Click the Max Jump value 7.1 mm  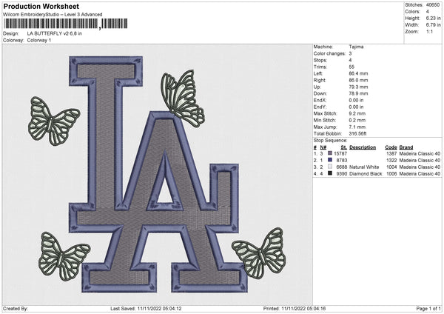tap(357, 127)
